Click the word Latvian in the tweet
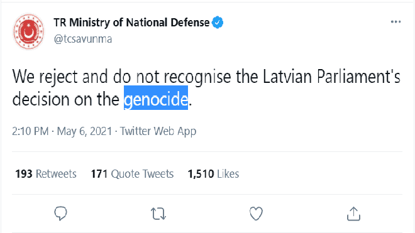This screenshot has height=233, width=415. [x=287, y=77]
